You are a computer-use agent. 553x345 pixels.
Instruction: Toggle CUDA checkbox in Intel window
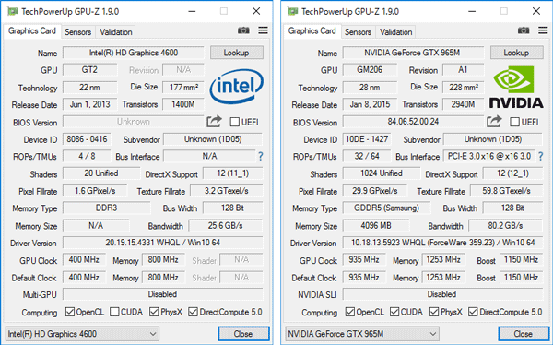114,312
